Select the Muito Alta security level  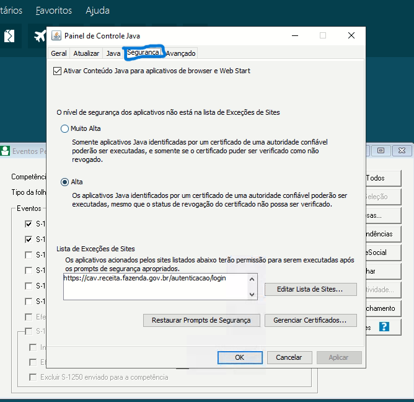click(64, 128)
